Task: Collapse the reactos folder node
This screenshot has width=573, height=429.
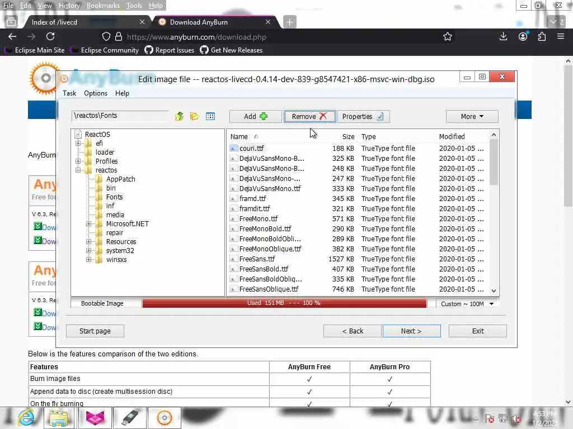Action: [x=78, y=170]
